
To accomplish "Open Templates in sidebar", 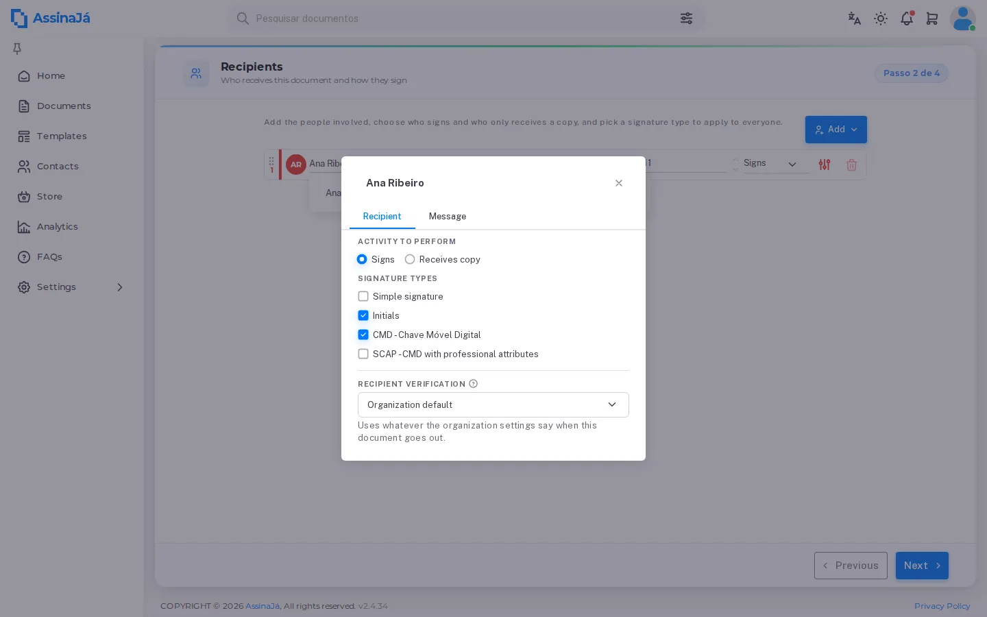I will pos(62,136).
